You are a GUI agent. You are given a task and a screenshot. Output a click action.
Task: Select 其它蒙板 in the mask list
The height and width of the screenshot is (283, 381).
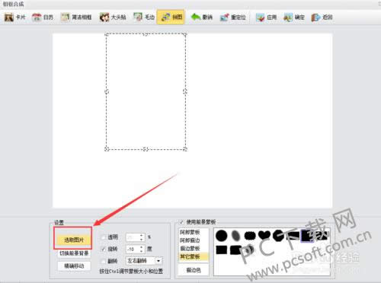coord(190,256)
